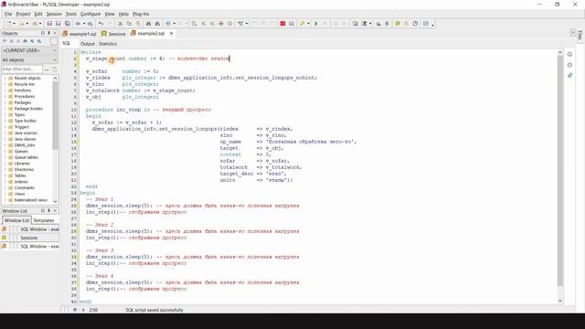Click the Find binoculars icon
Screen dimensions: 585x329
pos(148,24)
